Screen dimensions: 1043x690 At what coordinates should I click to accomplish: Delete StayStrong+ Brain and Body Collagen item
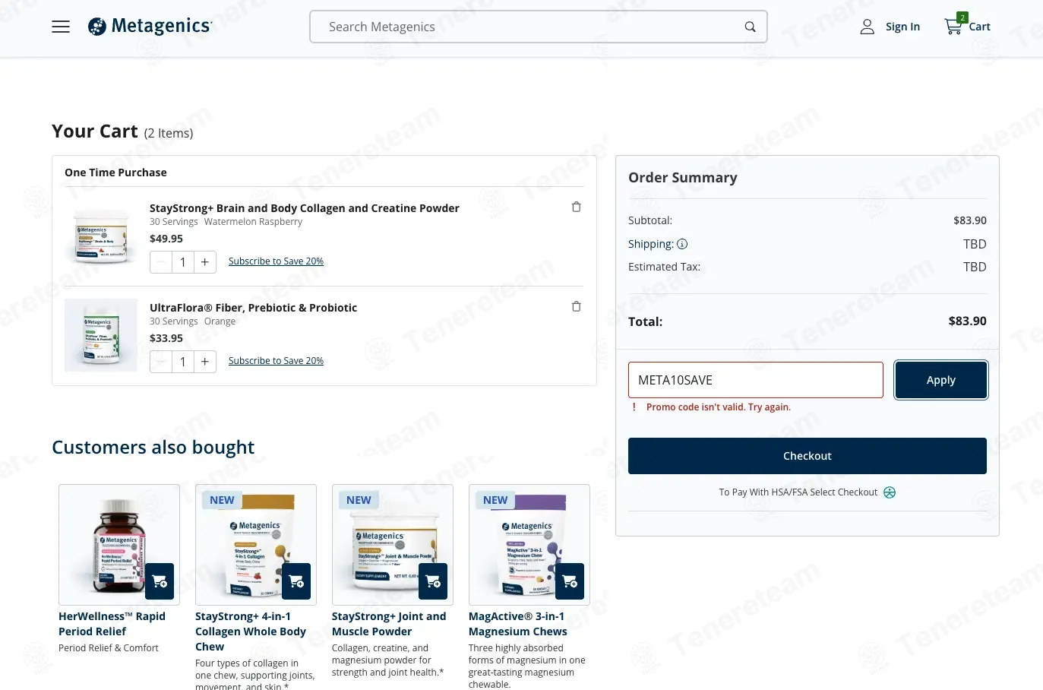576,207
